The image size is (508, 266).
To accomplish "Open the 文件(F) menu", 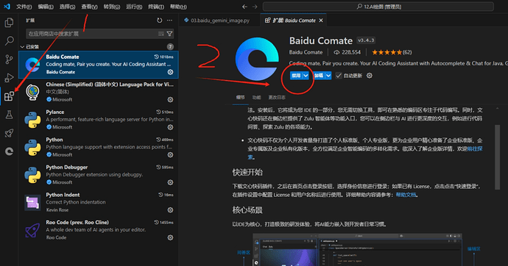I will 24,7.
